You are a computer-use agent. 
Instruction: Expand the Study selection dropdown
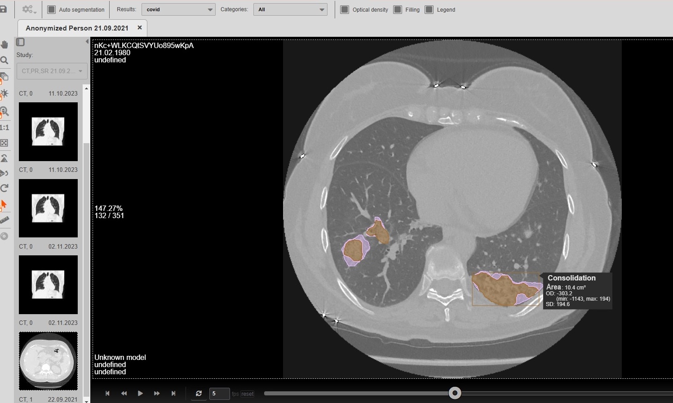pos(52,71)
